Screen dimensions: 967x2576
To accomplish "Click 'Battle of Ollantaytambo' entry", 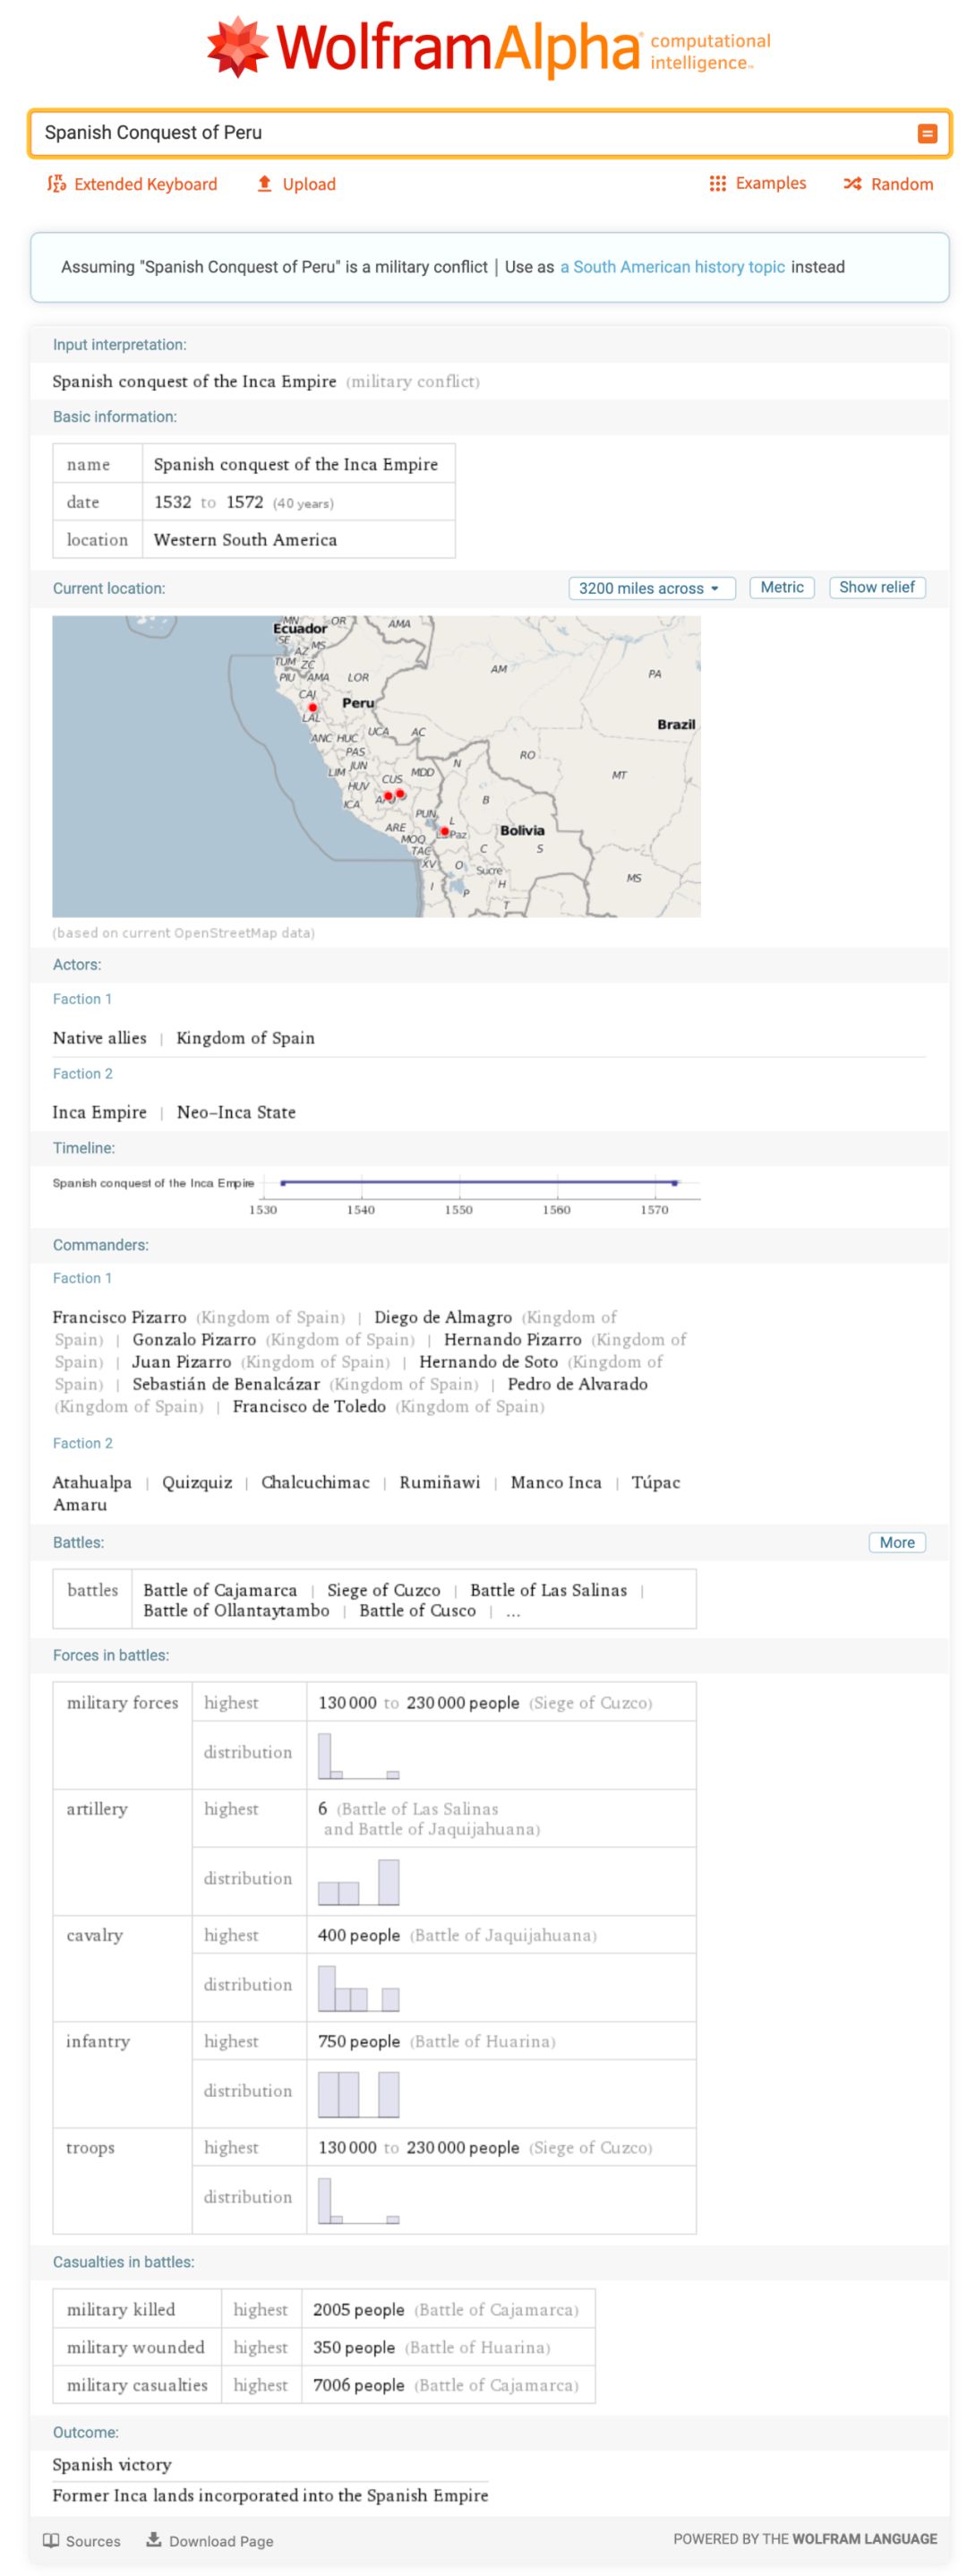I will tap(236, 1610).
